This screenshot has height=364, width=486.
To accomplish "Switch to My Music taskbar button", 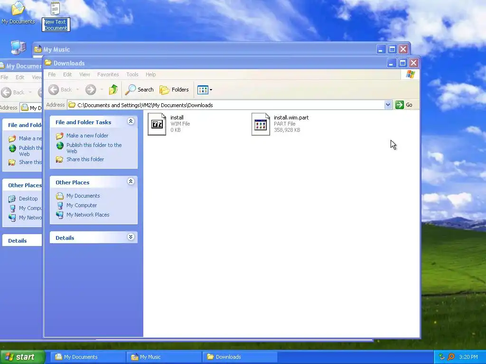I will pos(164,357).
